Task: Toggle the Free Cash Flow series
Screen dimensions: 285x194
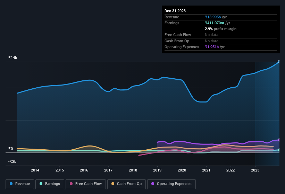Action: point(86,184)
